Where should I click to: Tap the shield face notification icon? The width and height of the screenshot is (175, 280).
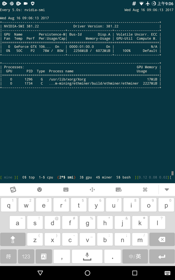click(33, 3)
